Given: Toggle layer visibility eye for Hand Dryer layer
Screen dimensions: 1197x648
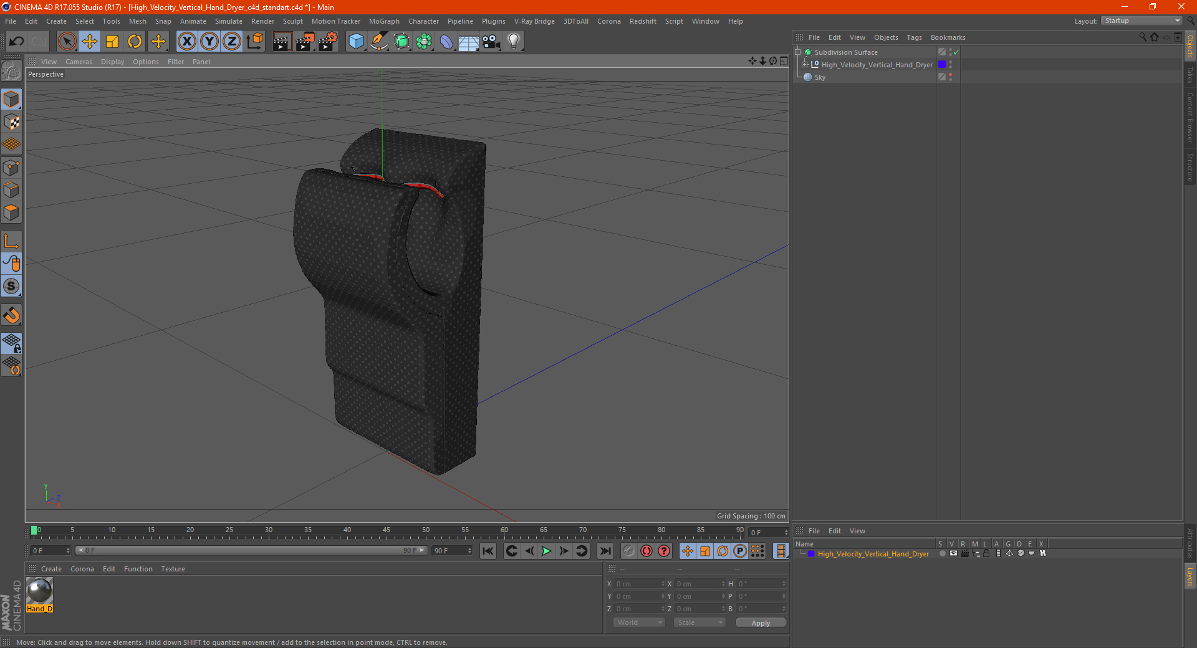Looking at the screenshot, I should pos(953,553).
